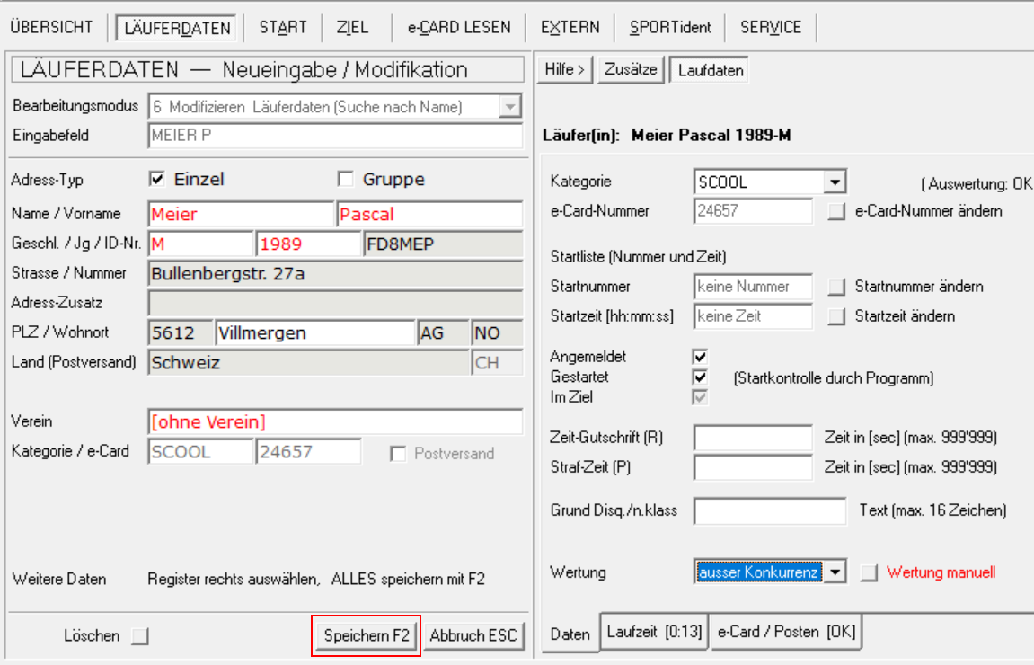This screenshot has width=1034, height=665.
Task: Click the Speichern F2 button
Action: 367,636
